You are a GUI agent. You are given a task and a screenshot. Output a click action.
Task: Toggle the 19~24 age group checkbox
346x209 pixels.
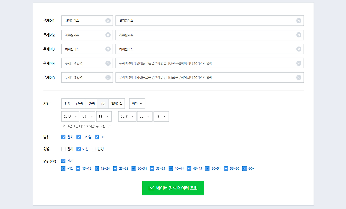(97, 168)
